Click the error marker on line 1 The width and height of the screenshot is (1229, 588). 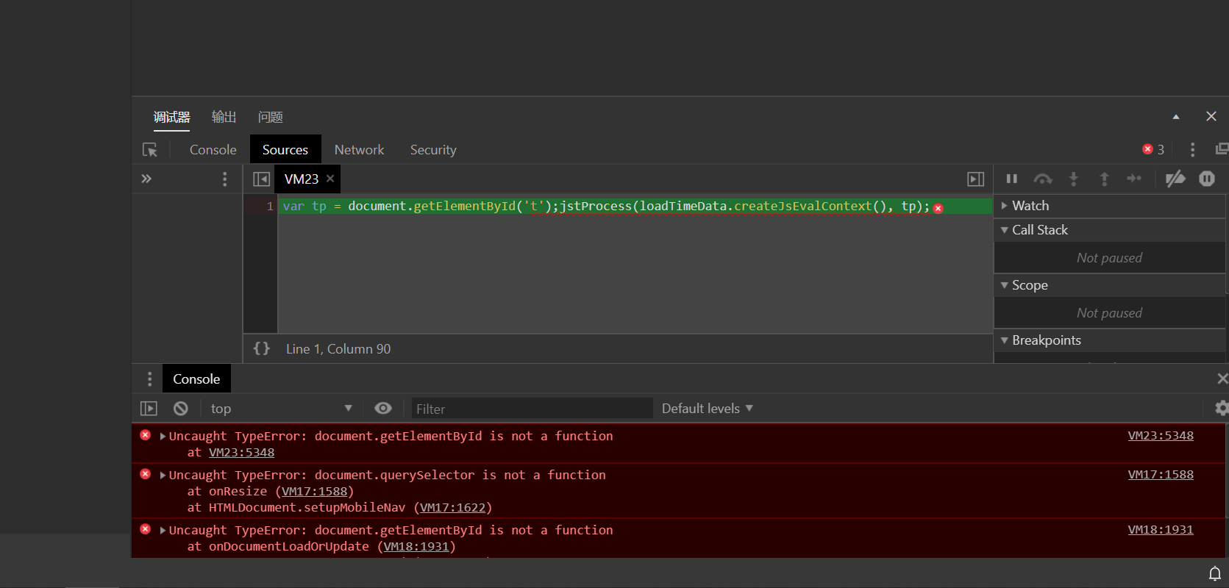[x=938, y=209]
